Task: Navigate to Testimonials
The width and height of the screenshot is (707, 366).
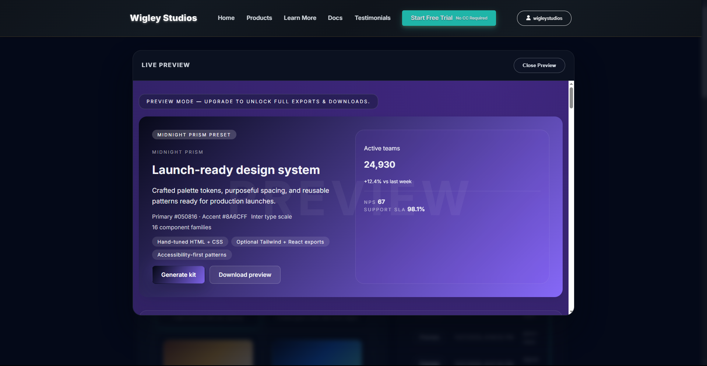Action: [372, 18]
